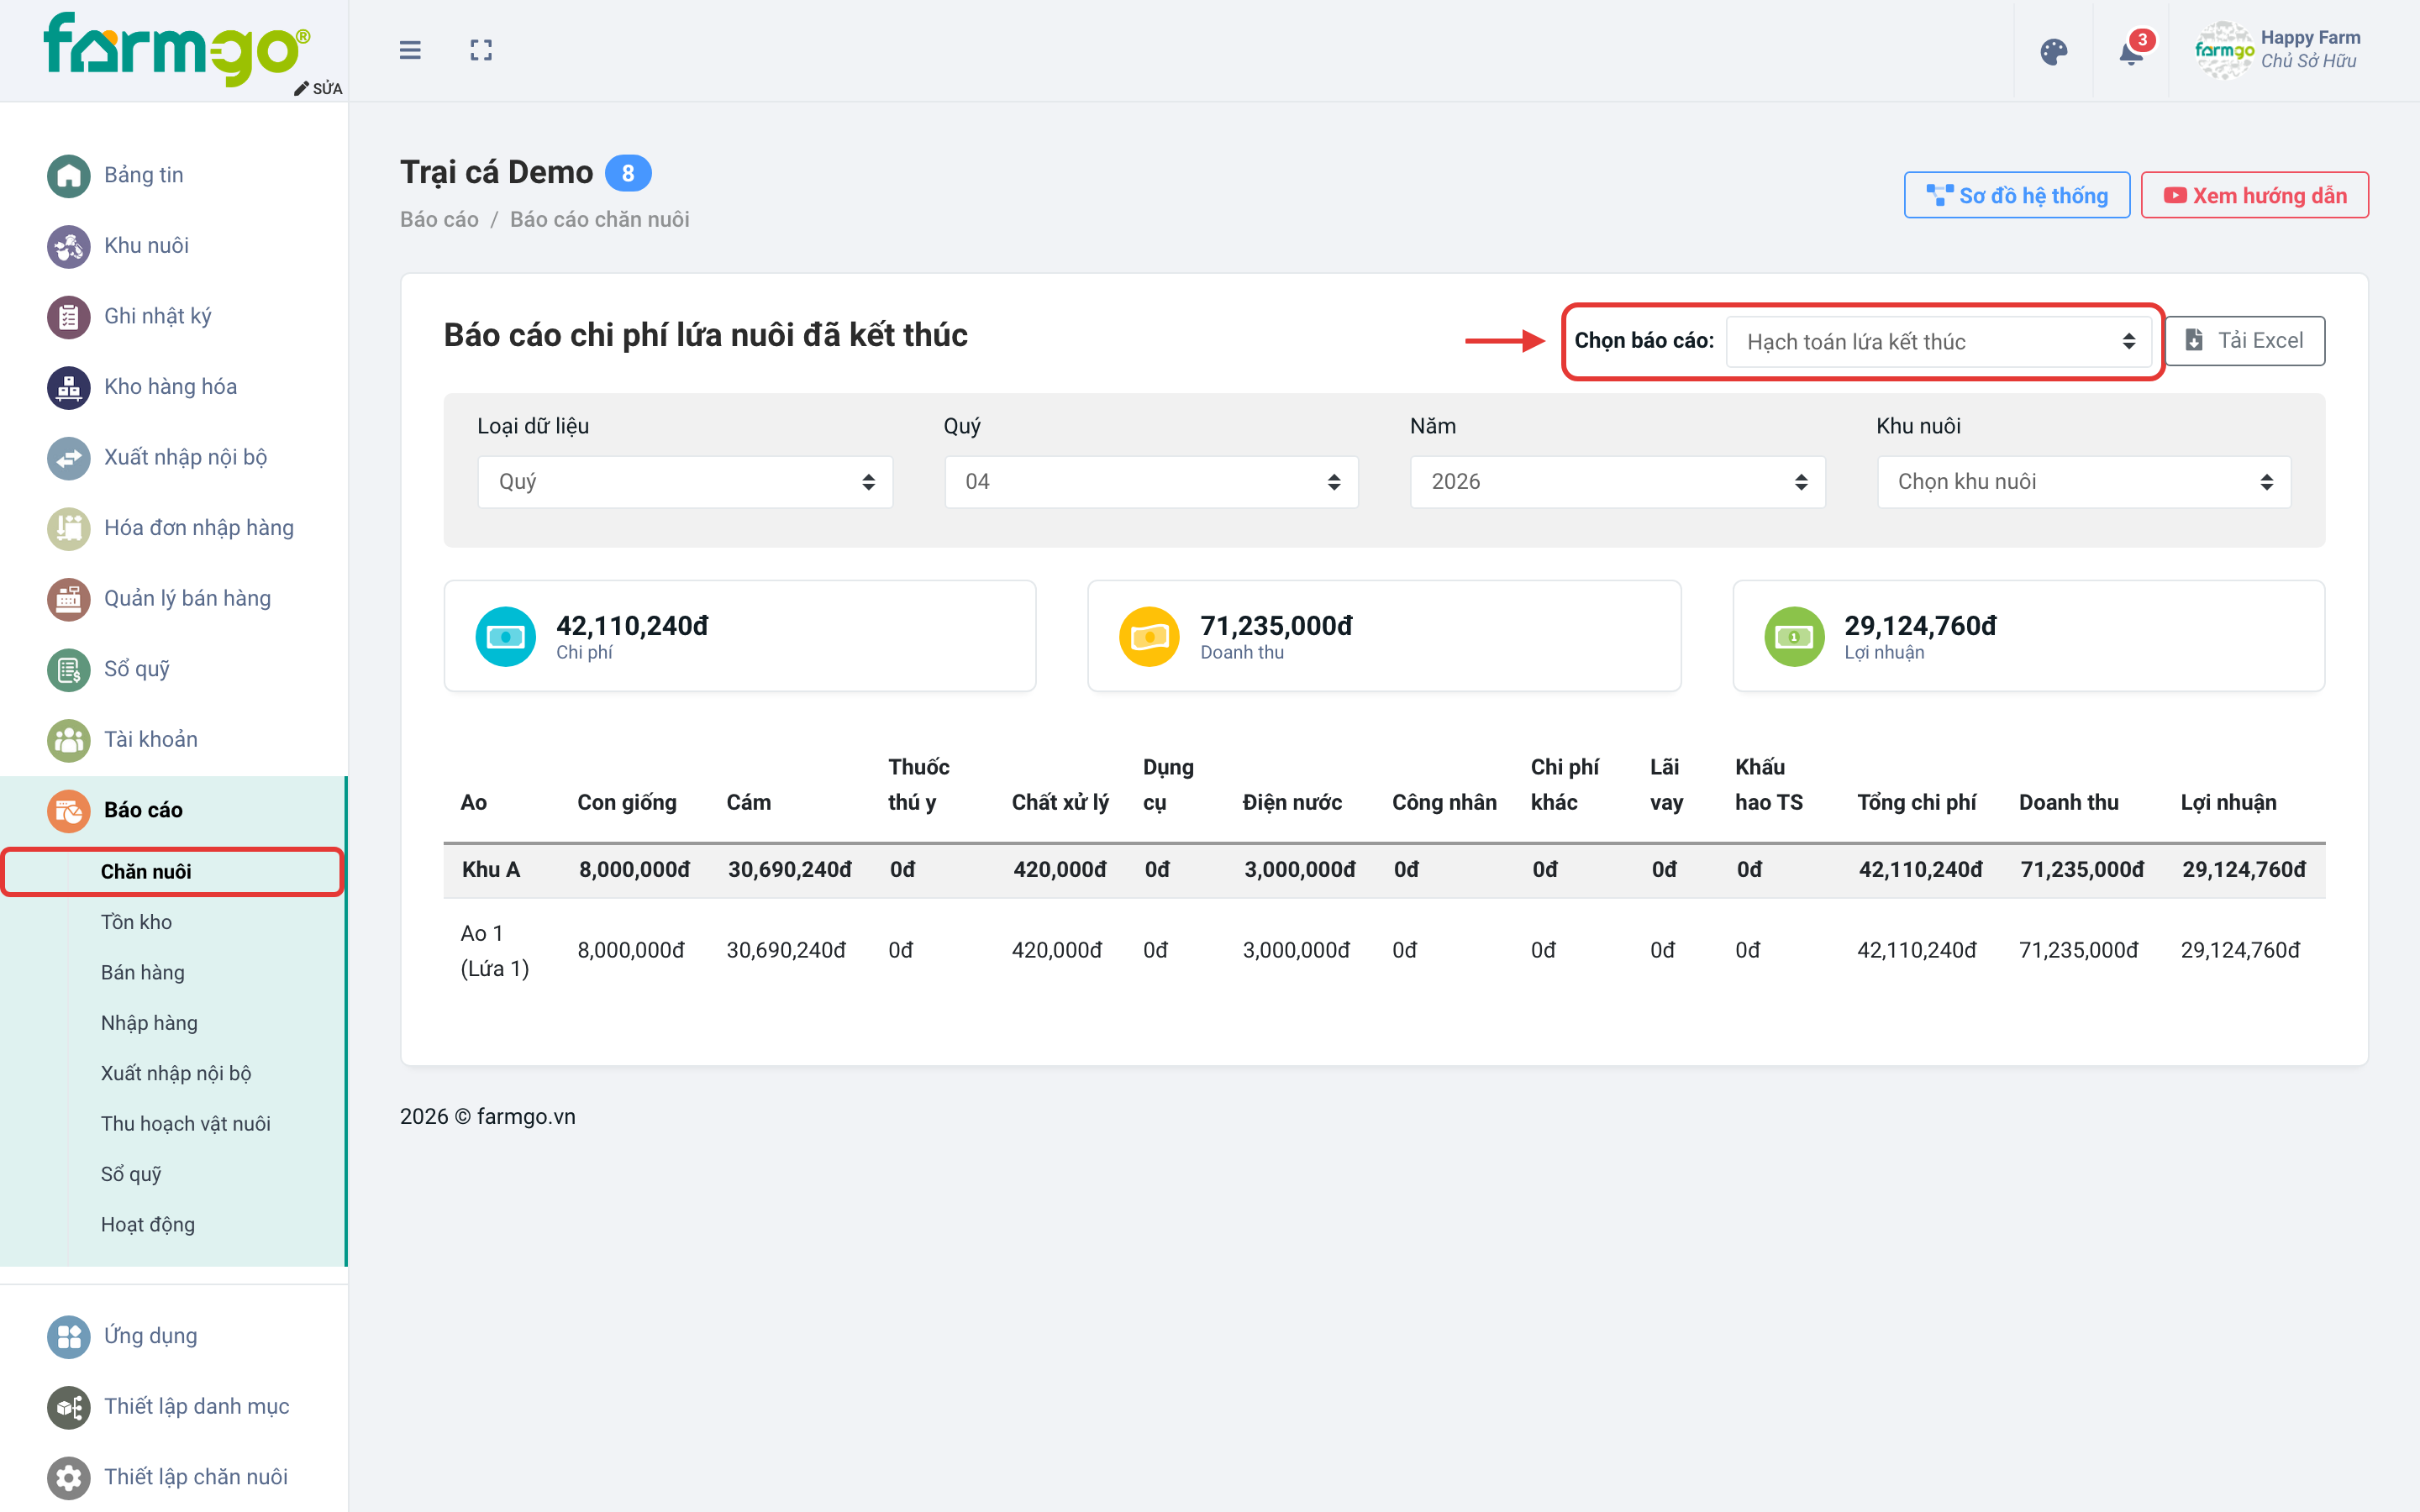This screenshot has width=2420, height=1512.
Task: Click the Hóa đơn nhập hàng icon
Action: click(69, 528)
